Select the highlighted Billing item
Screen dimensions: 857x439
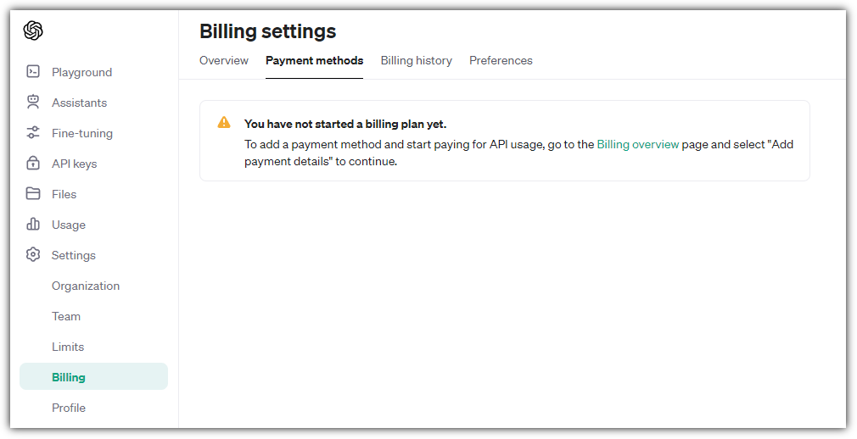[93, 377]
